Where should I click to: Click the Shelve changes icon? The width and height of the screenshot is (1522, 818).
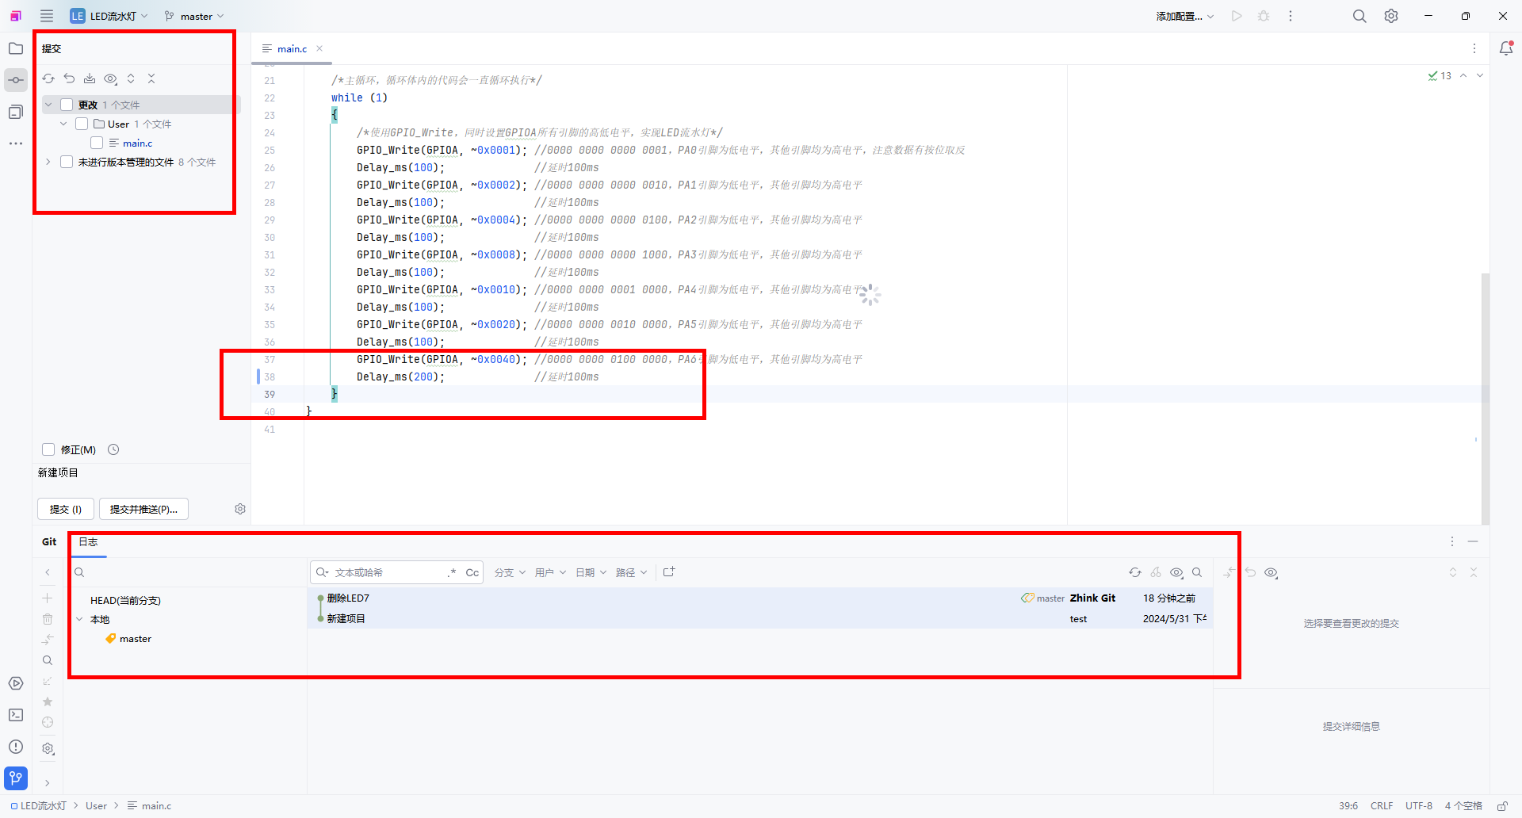90,78
